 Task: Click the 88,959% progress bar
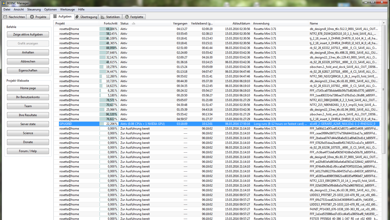point(109,48)
